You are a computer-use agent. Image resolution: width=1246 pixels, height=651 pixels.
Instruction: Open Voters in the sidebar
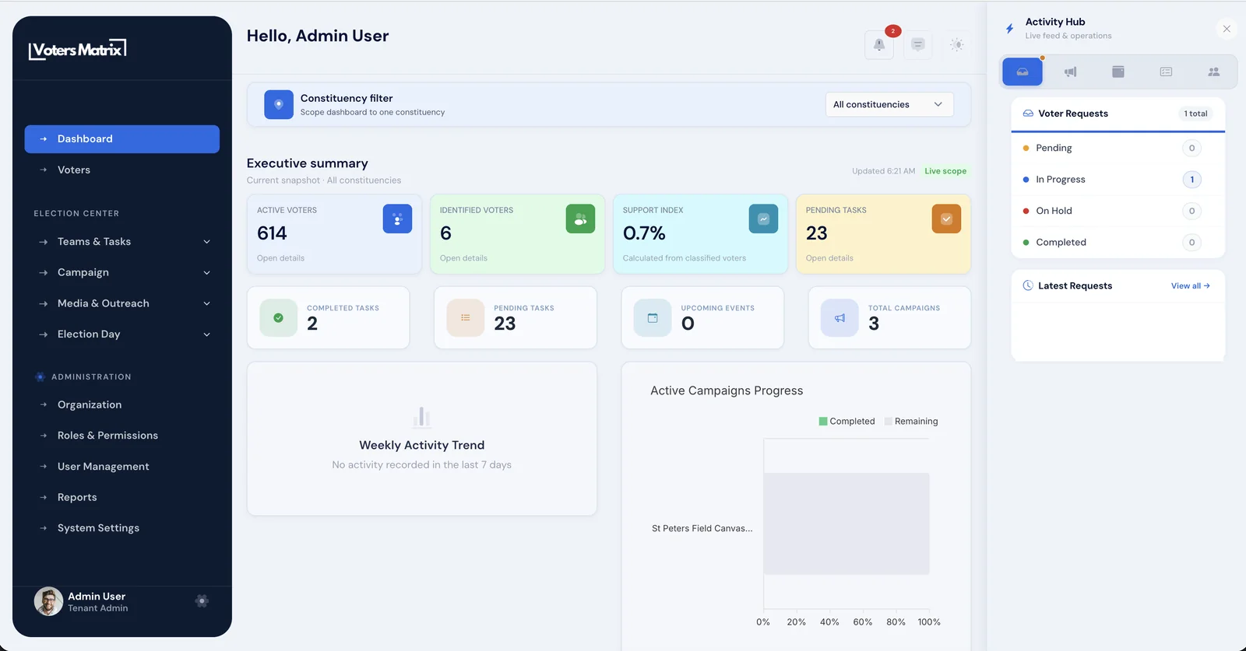(122, 170)
